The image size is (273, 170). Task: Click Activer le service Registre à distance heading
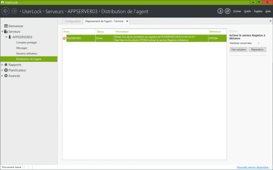coord(247,37)
